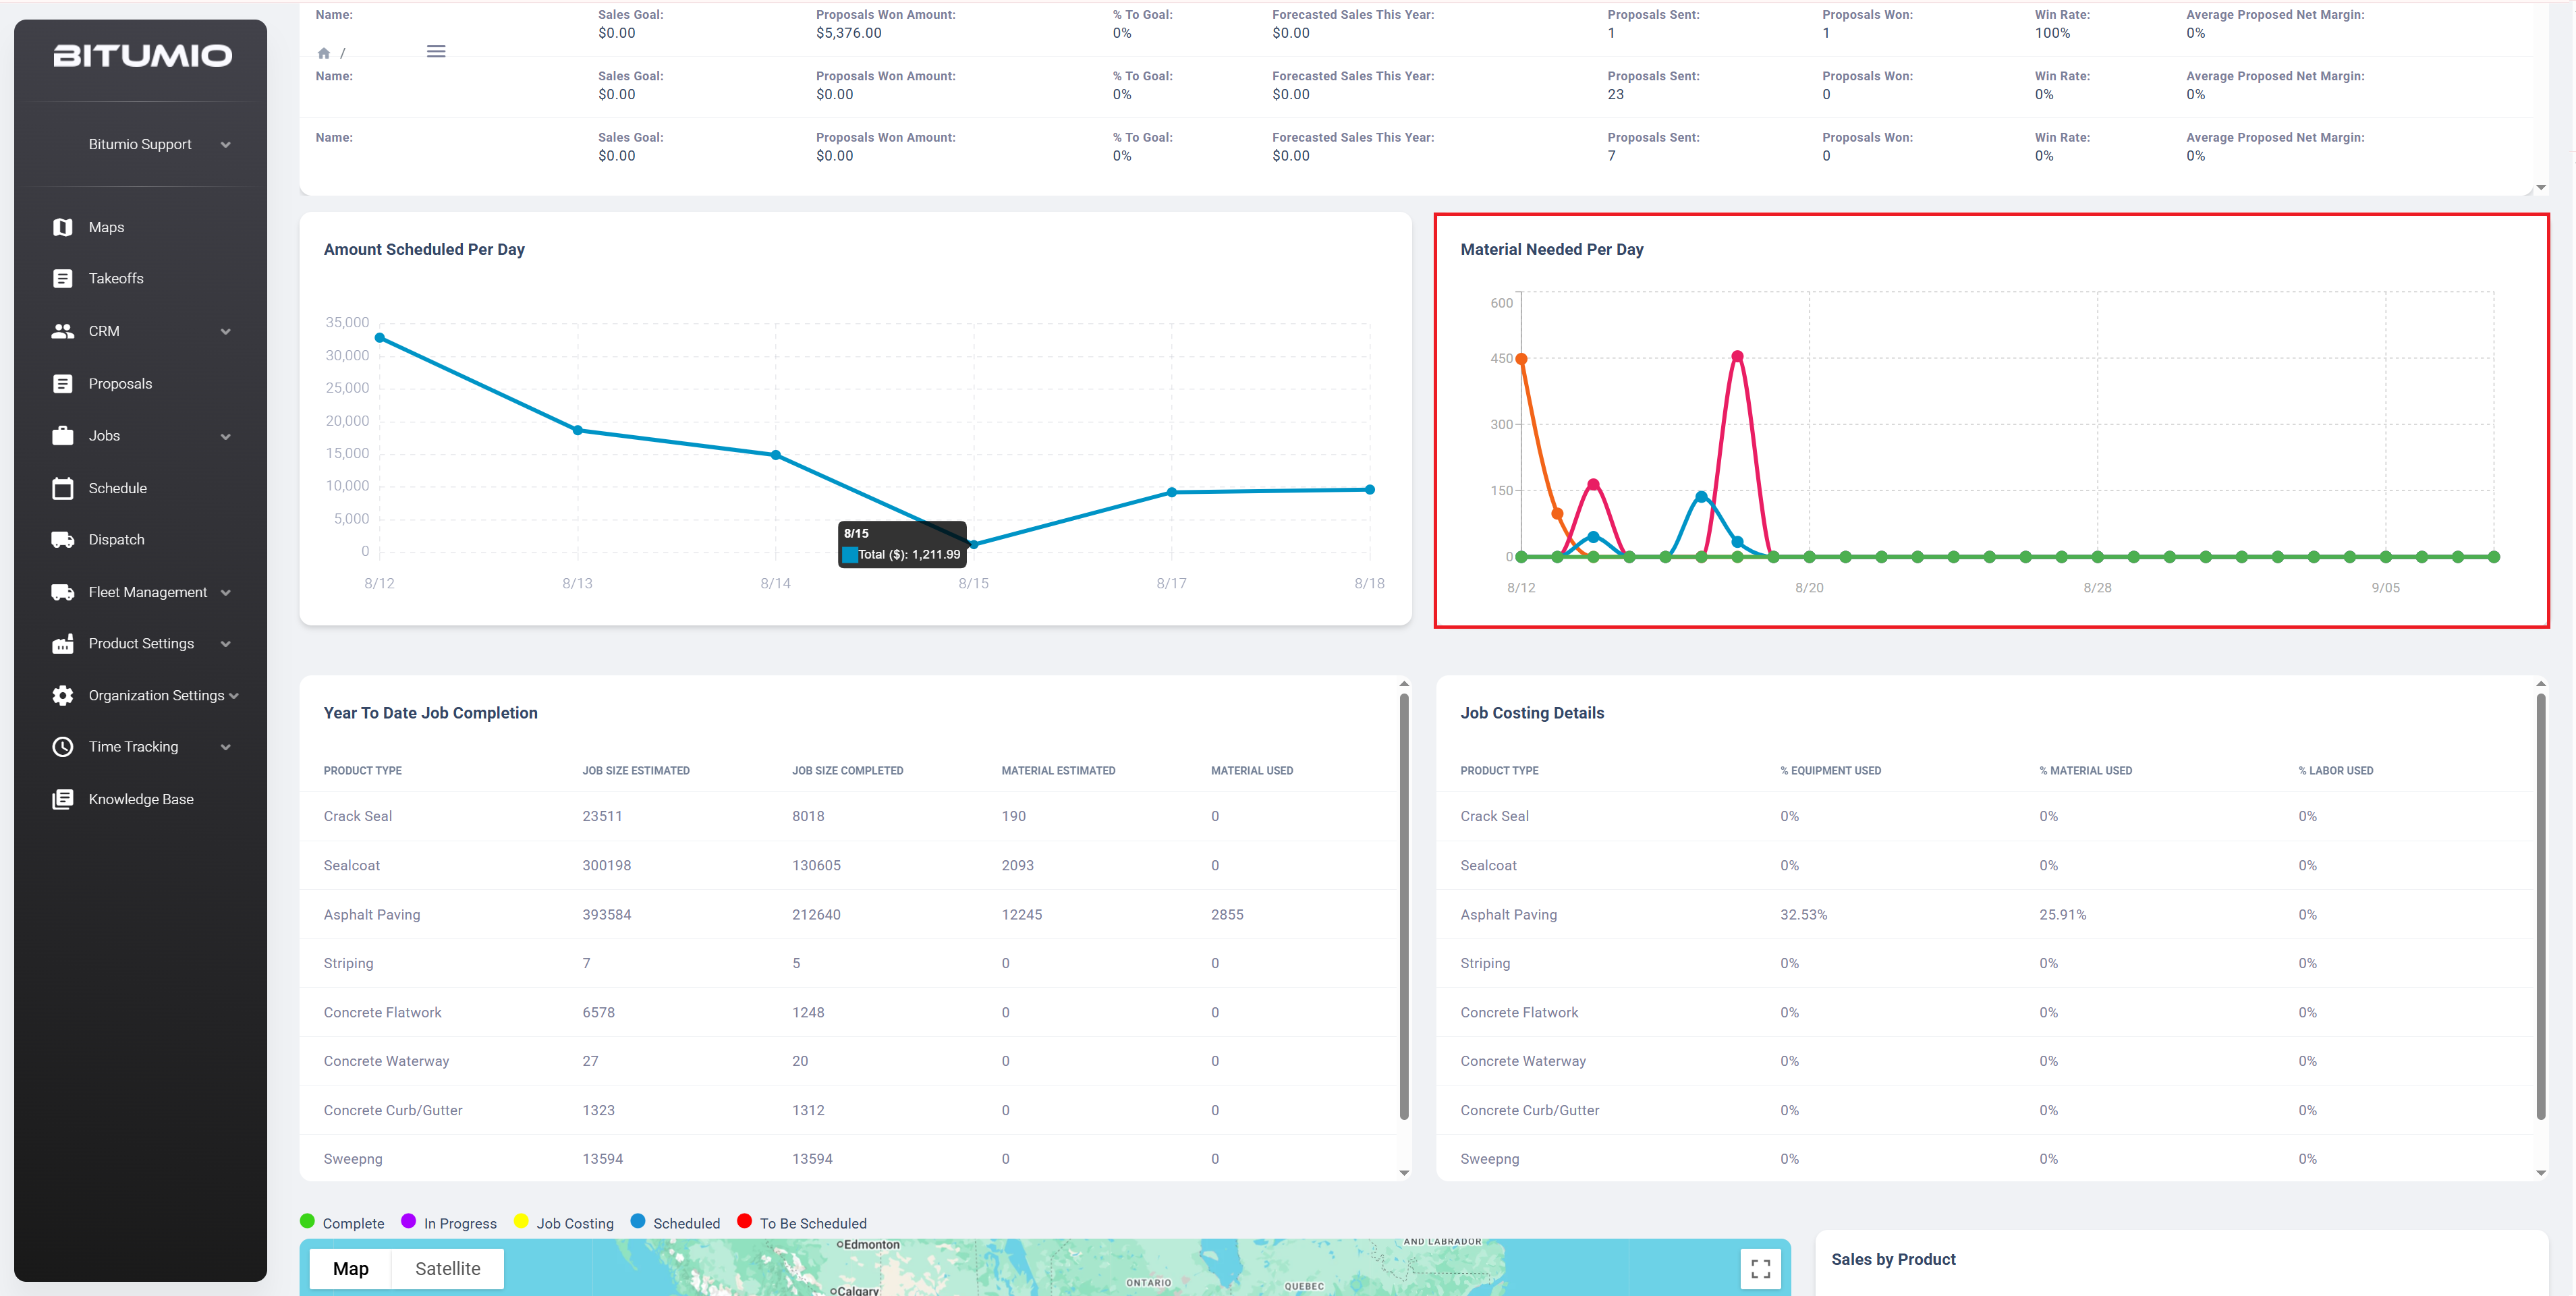The height and width of the screenshot is (1296, 2576).
Task: Open Knowledge Base library icon
Action: (62, 798)
